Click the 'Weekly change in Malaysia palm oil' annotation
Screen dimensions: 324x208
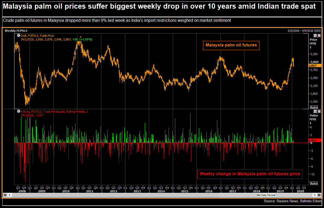pos(250,174)
